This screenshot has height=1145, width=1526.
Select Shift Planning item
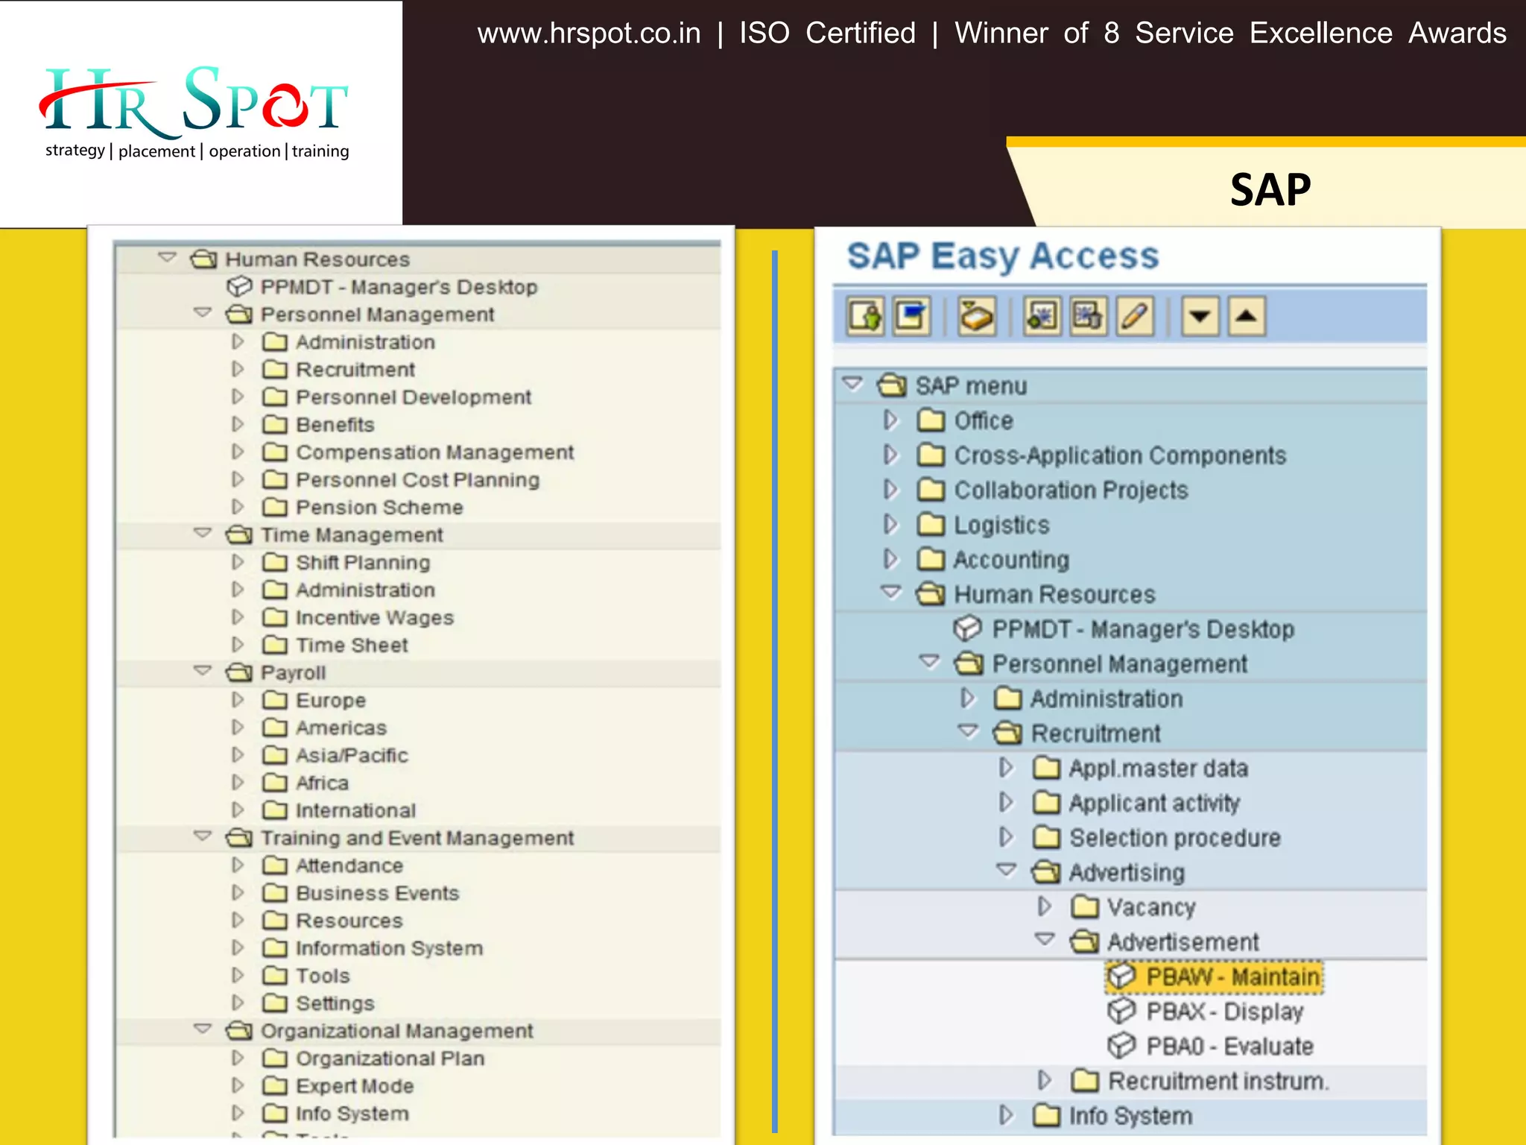coord(363,562)
